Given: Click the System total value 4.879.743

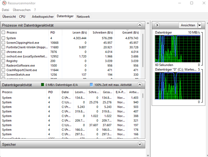Looking at the screenshot, I should tap(132, 38).
